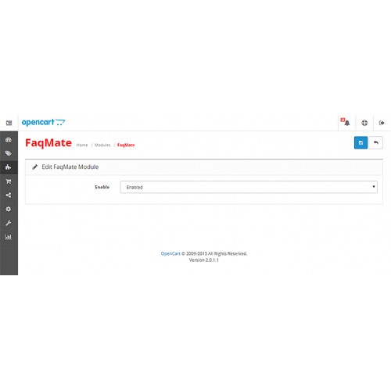Click the FaqMate breadcrumb link
The image size is (391, 391).
tap(126, 145)
